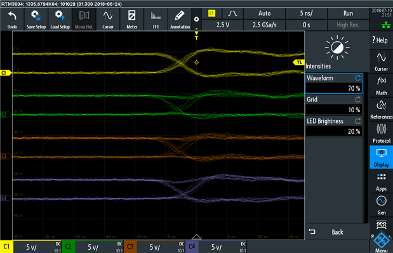The image size is (393, 253).
Task: Select C3 ground marker on waveform left edge
Action: click(x=6, y=157)
